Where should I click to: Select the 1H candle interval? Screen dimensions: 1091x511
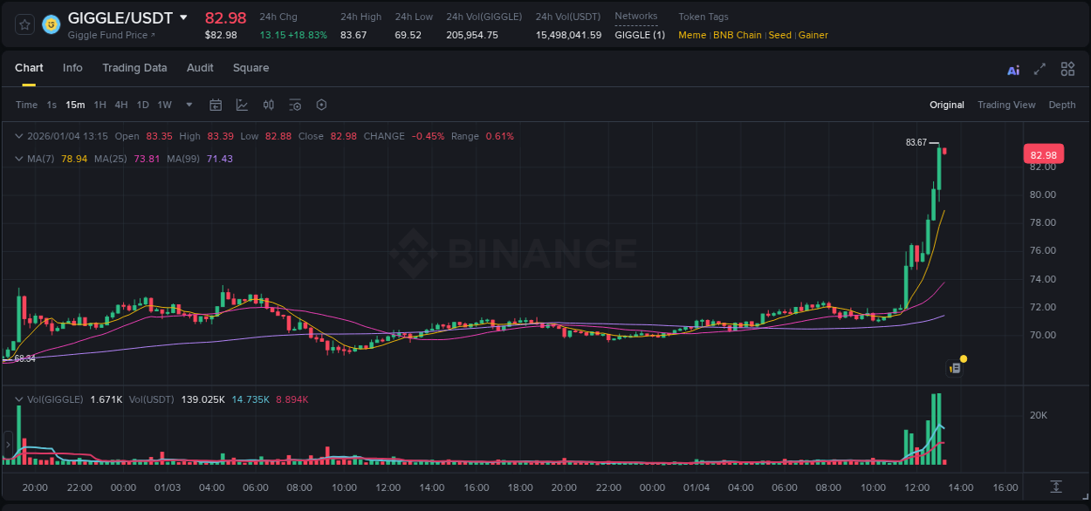(99, 105)
